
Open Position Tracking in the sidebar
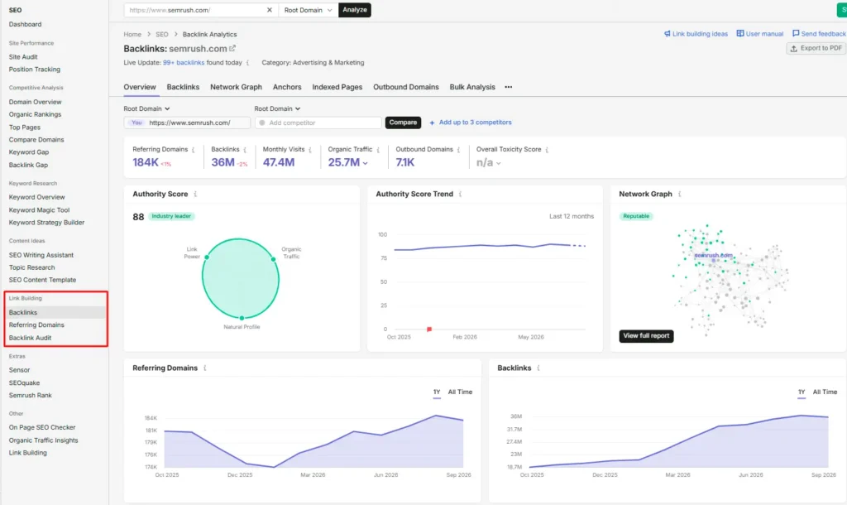click(35, 70)
